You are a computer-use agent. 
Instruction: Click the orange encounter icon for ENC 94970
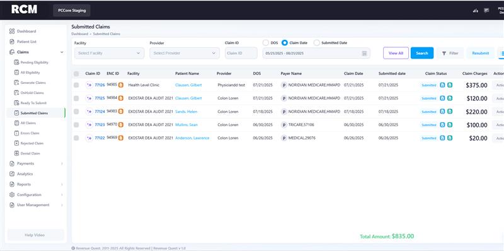[x=121, y=125]
